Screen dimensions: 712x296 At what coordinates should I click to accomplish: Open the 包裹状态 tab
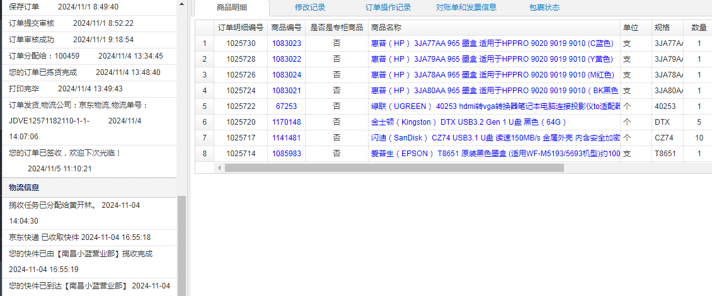[x=544, y=8]
